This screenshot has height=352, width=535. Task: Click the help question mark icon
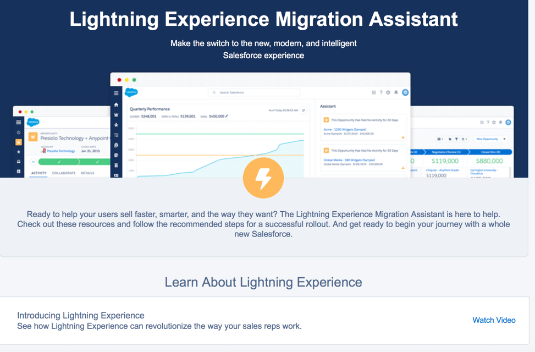coord(381,92)
